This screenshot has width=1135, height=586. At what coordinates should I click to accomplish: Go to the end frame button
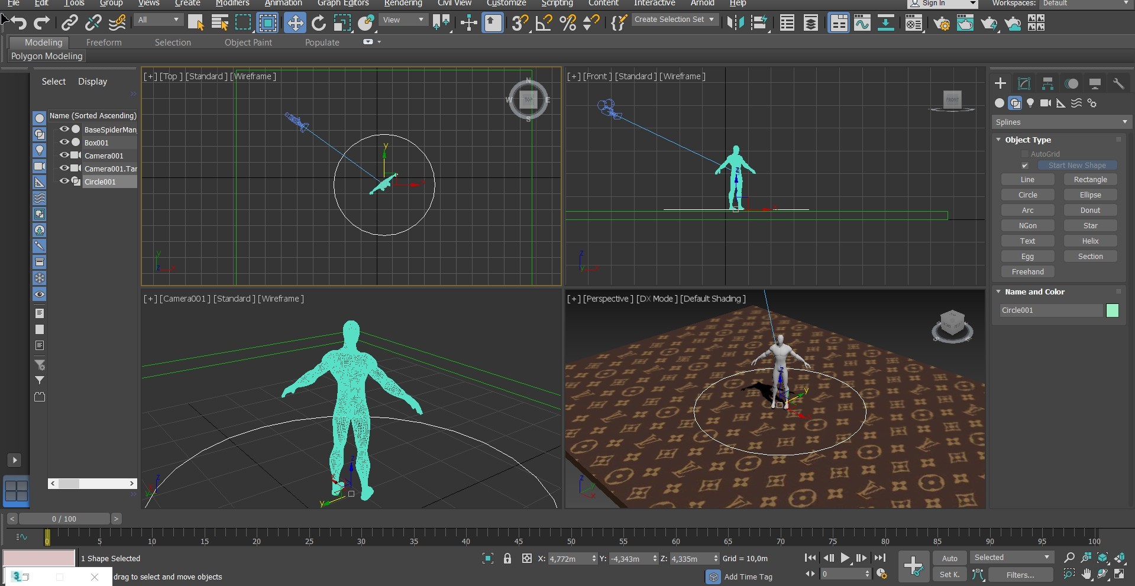point(879,558)
